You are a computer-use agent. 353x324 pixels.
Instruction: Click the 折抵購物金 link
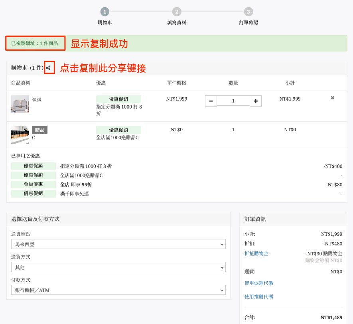tap(256, 253)
